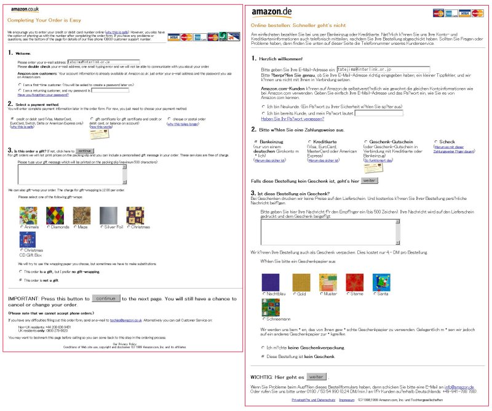Viewport: 492px width, 411px height.
Task: Click the American Express icon on amazon.de page
Action: click(451, 13)
